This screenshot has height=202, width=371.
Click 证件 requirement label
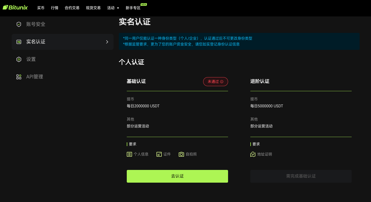(x=167, y=154)
